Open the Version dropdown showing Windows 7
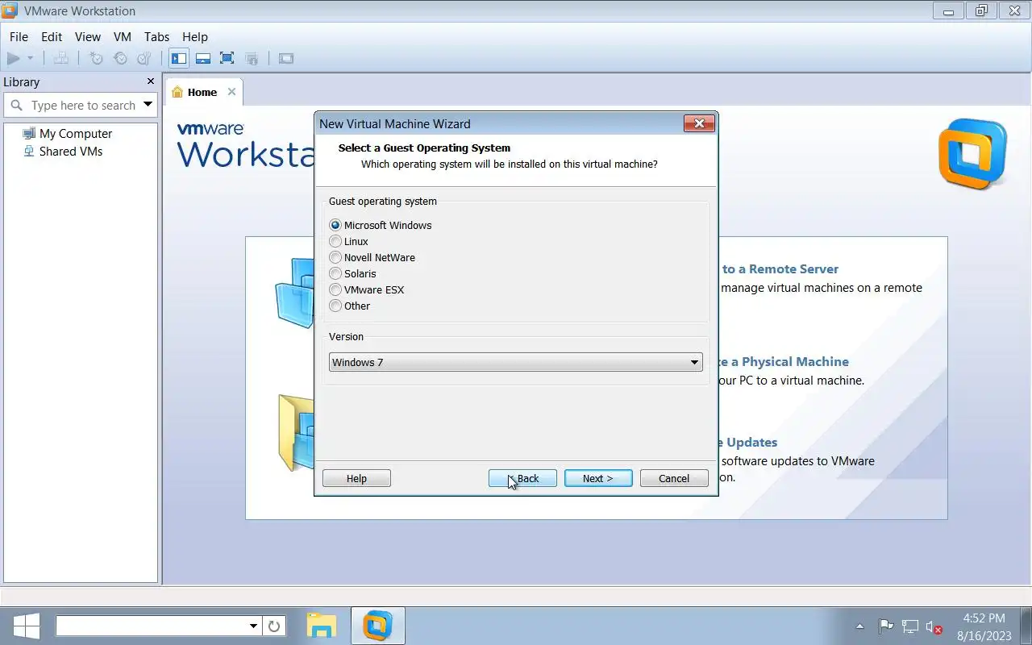The height and width of the screenshot is (645, 1032). 516,362
